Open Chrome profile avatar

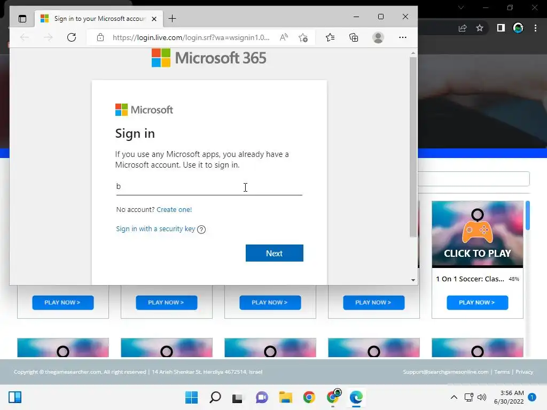518,28
